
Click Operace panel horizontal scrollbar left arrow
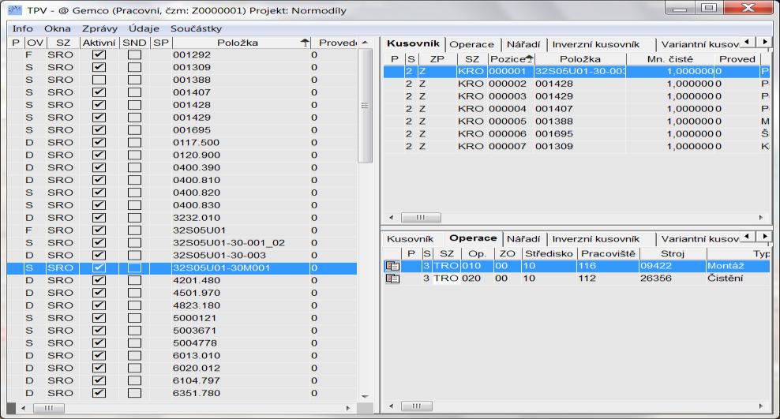(x=391, y=406)
